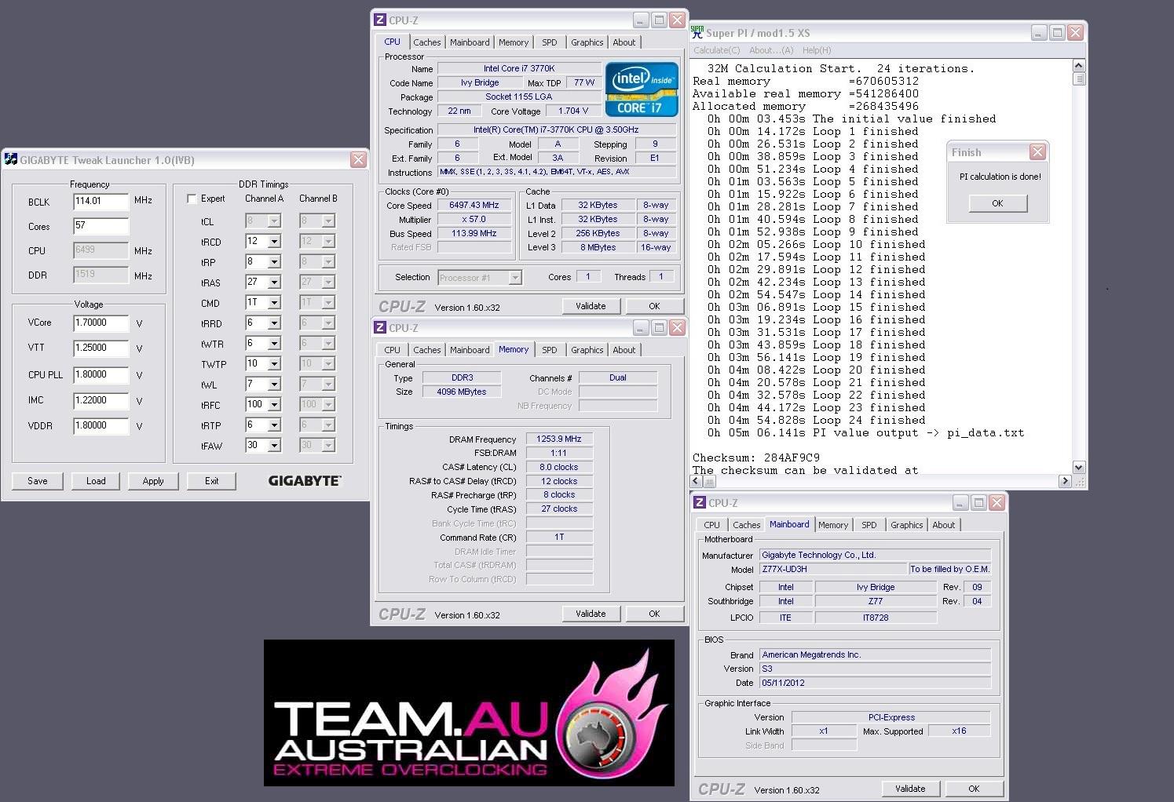
Task: Click Load in GIGABYTE Tweak Launcher
Action: point(96,481)
